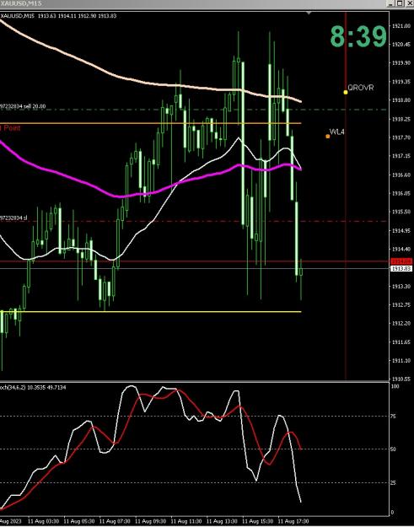This screenshot has height=527, width=414.
Task: Click the current price tag 1913.83
Action: (x=401, y=268)
